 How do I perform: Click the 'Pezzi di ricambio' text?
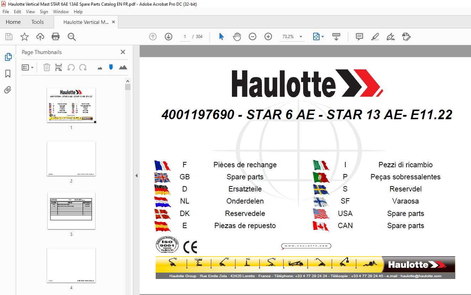[x=405, y=165]
